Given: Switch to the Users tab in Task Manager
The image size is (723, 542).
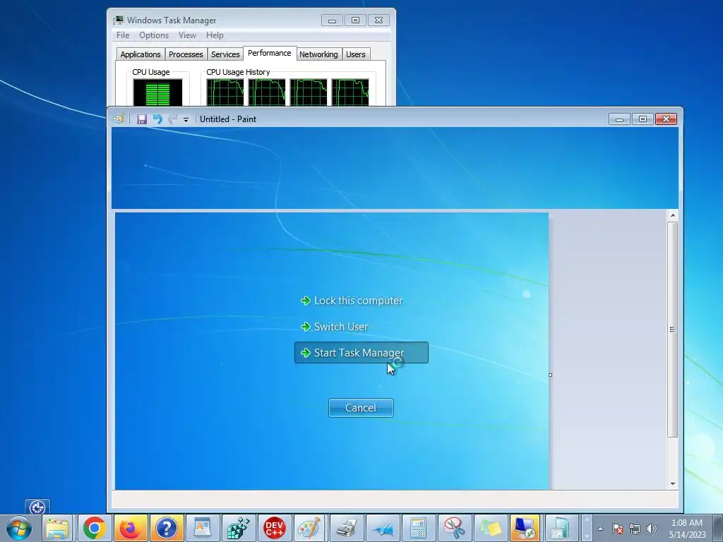Looking at the screenshot, I should tap(356, 54).
